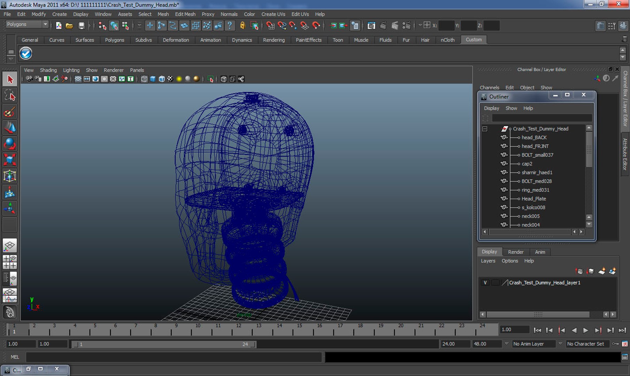Click the New Scene icon
Image resolution: width=630 pixels, height=376 pixels.
59,25
